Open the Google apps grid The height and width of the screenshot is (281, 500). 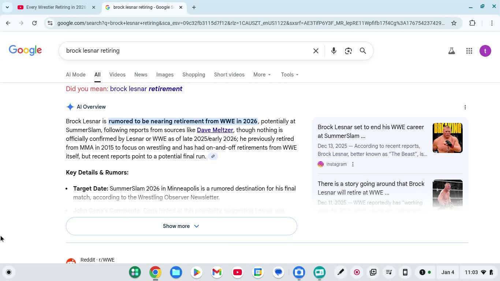coord(469,51)
